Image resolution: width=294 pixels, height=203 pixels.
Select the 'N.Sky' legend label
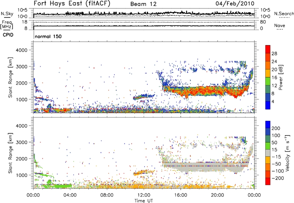coord(7,14)
